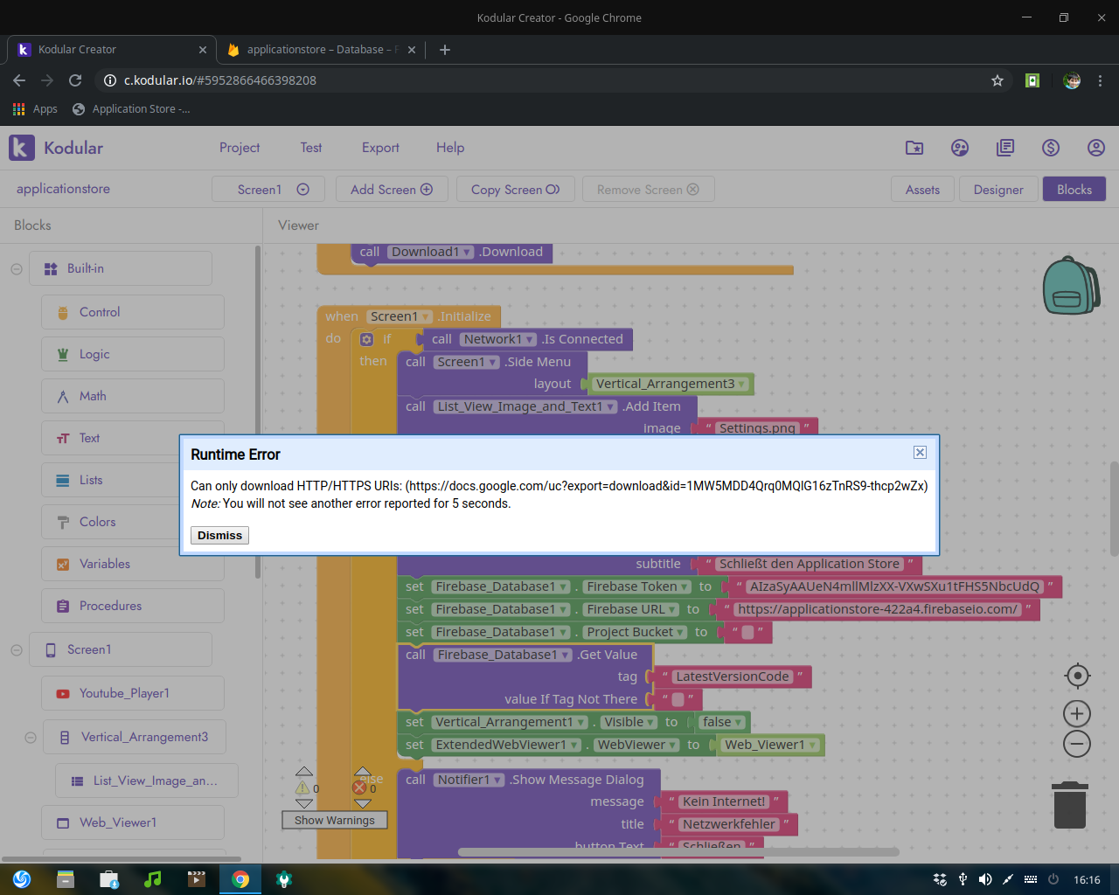Image resolution: width=1119 pixels, height=895 pixels.
Task: Click the Kodular logo icon
Action: (22, 148)
